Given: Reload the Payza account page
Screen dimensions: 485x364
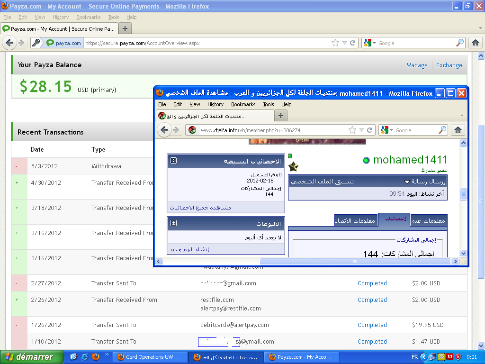Looking at the screenshot, I should tap(352, 43).
